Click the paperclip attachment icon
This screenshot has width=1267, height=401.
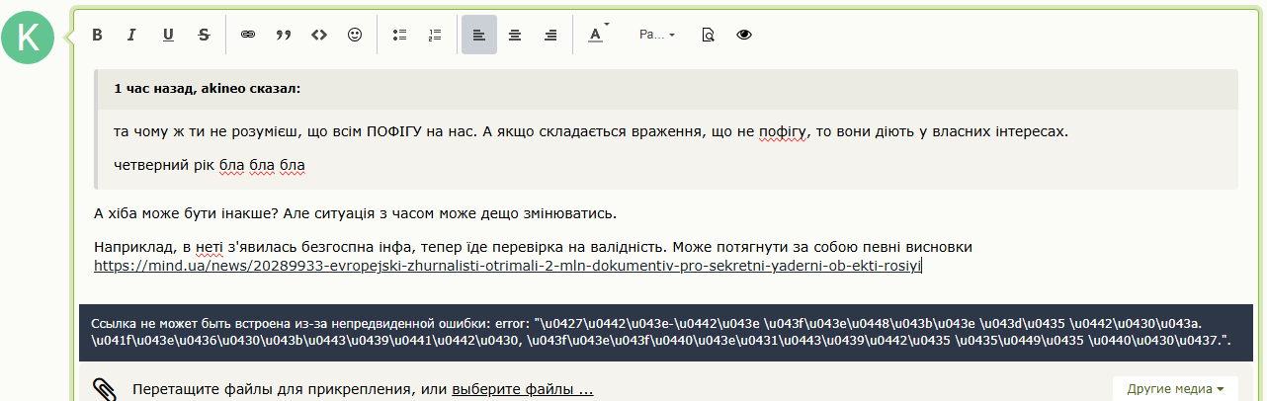click(x=105, y=389)
